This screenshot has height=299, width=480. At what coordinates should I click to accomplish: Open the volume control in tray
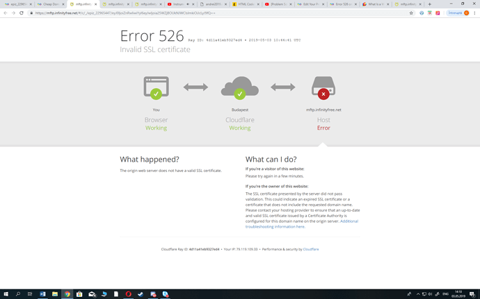click(429, 294)
